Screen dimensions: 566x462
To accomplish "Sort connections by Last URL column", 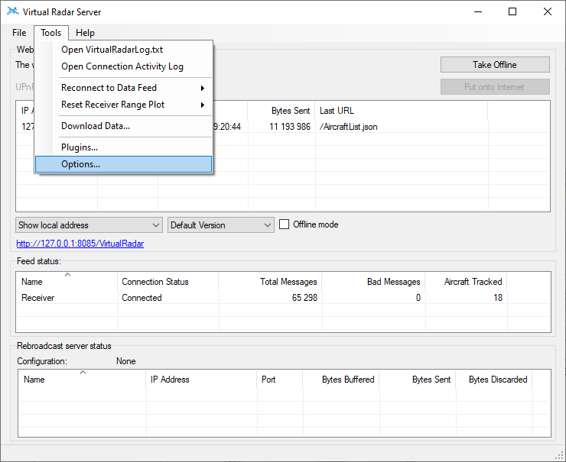I will (402, 111).
